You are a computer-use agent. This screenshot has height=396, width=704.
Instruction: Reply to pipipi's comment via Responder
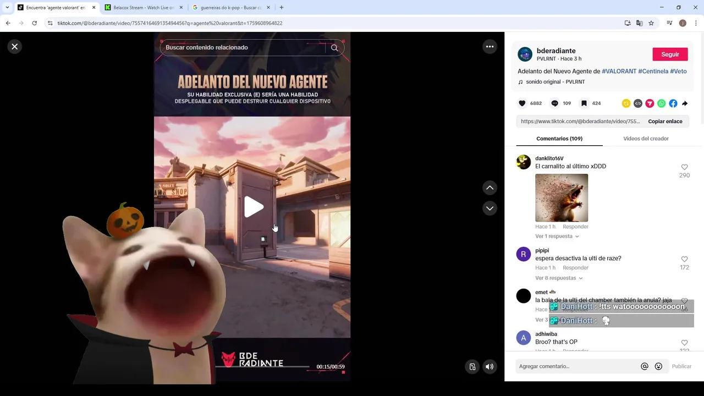coord(575,268)
